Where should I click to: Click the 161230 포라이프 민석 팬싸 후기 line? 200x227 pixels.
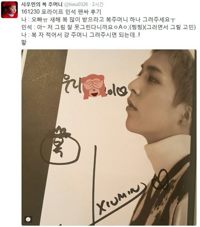(61, 12)
